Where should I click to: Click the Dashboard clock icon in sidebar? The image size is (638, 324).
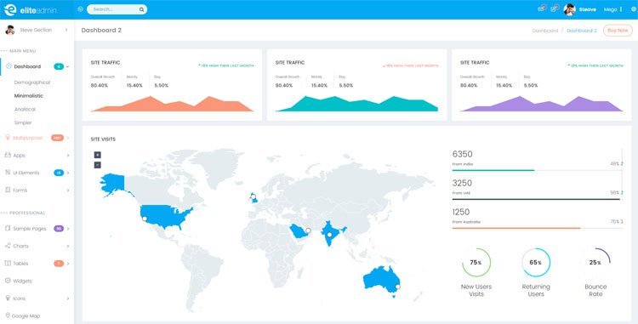9,66
